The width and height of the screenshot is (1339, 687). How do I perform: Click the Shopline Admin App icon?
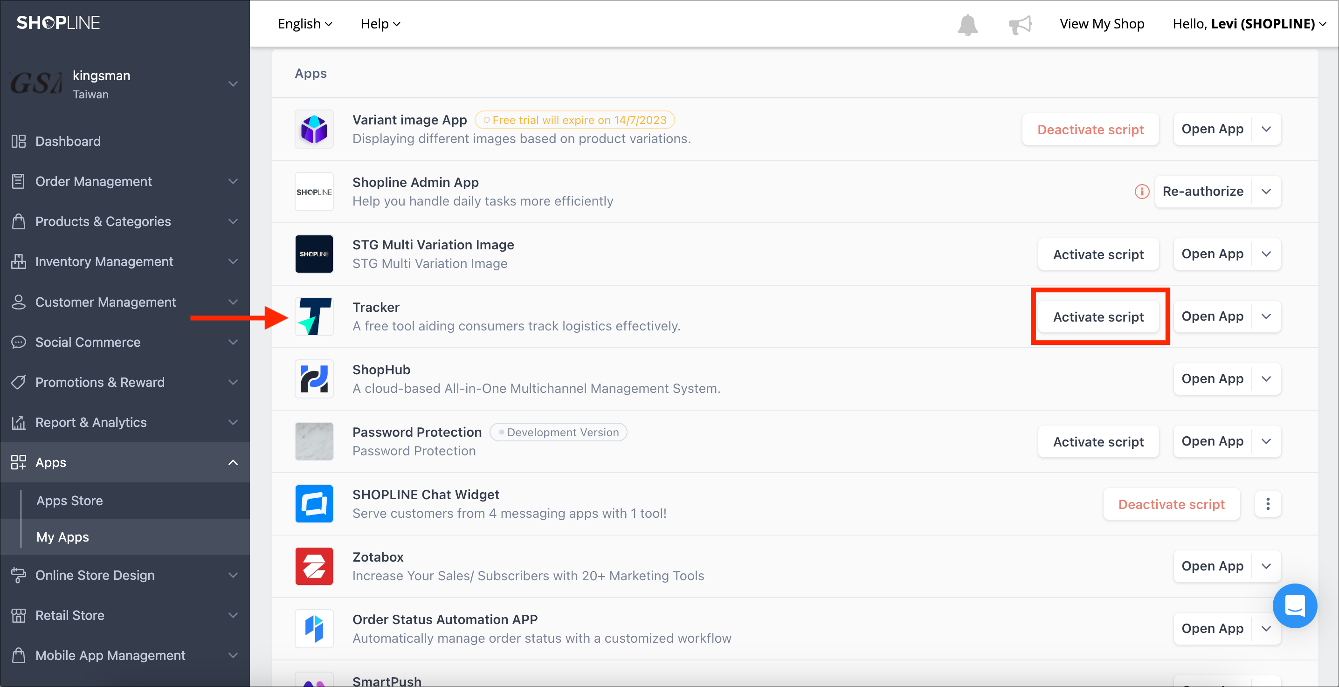pyautogui.click(x=314, y=191)
